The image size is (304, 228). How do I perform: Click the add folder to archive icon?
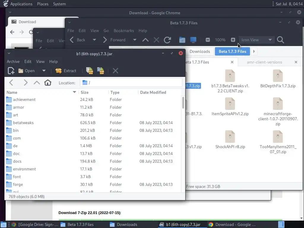(x=101, y=71)
